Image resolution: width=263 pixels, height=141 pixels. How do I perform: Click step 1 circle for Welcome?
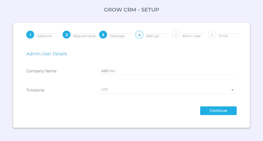pyautogui.click(x=30, y=35)
